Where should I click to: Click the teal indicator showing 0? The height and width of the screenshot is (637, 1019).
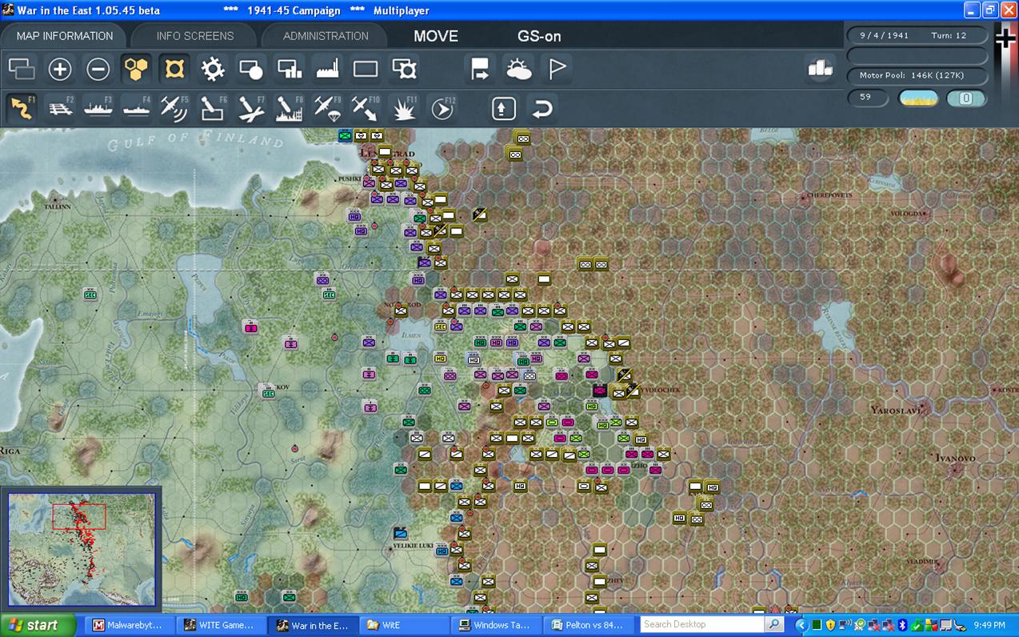(x=966, y=98)
